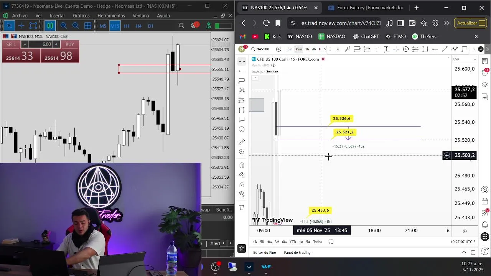Open the emoji icons tool in left sidebar
The width and height of the screenshot is (491, 276).
tap(242, 130)
